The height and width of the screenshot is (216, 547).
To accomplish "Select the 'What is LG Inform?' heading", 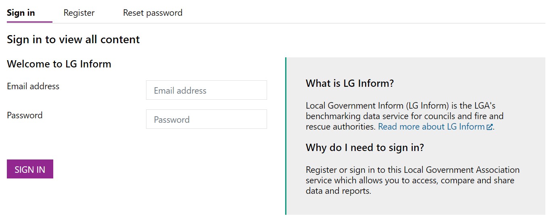I will [350, 84].
